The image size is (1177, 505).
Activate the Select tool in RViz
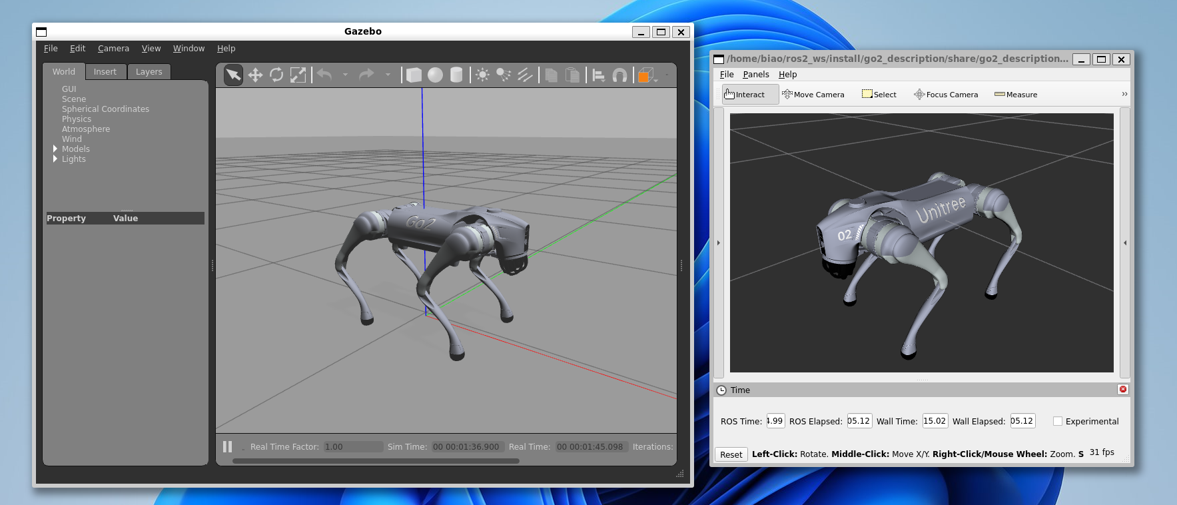879,95
